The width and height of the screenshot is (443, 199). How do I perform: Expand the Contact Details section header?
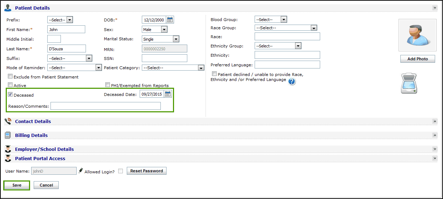coord(33,122)
